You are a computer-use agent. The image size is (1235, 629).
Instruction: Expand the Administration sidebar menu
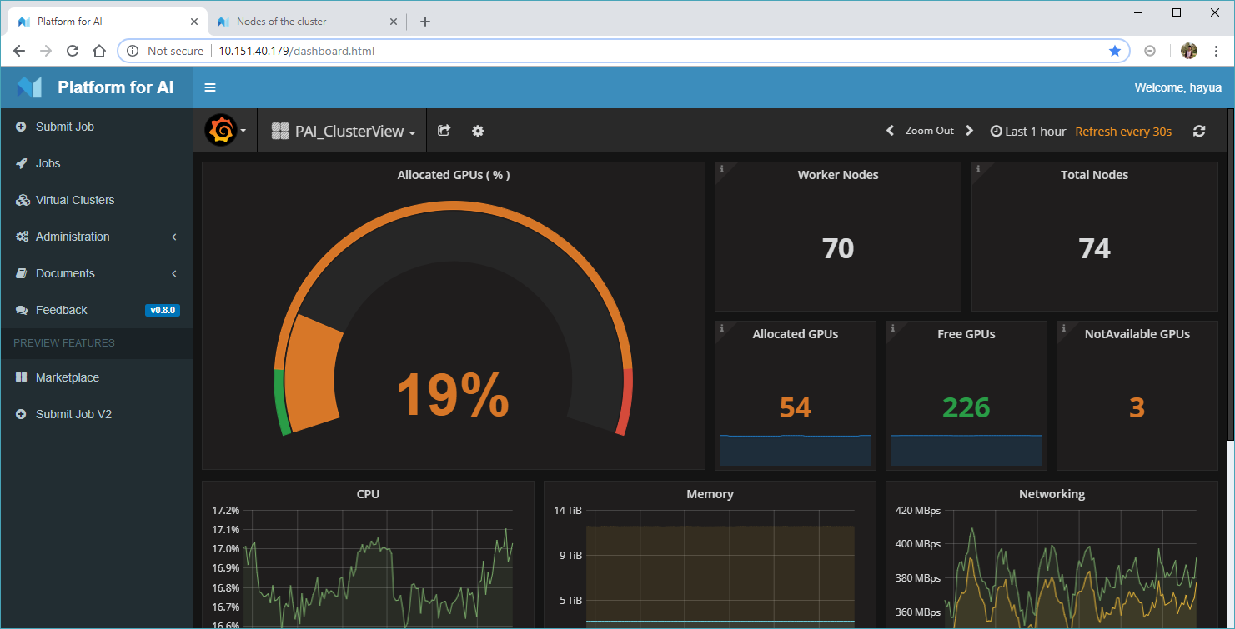(x=97, y=237)
